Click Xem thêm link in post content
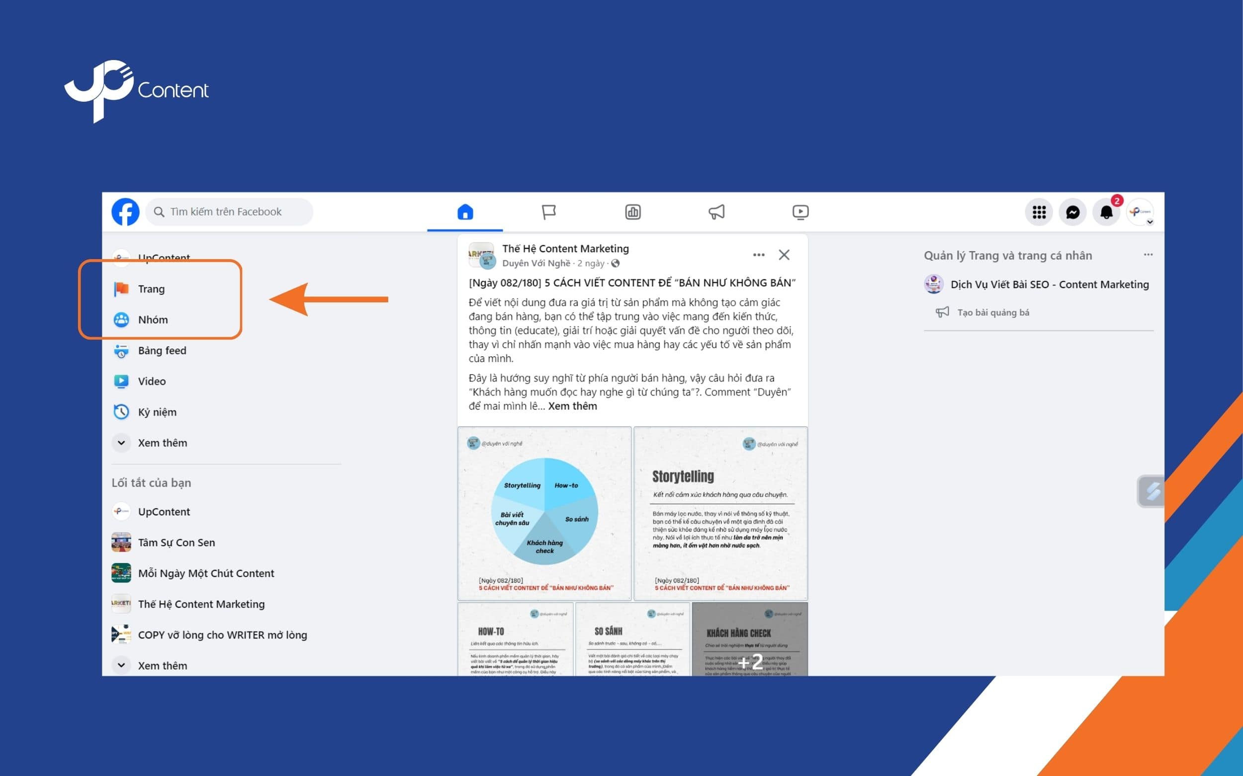The image size is (1243, 776). pos(572,406)
